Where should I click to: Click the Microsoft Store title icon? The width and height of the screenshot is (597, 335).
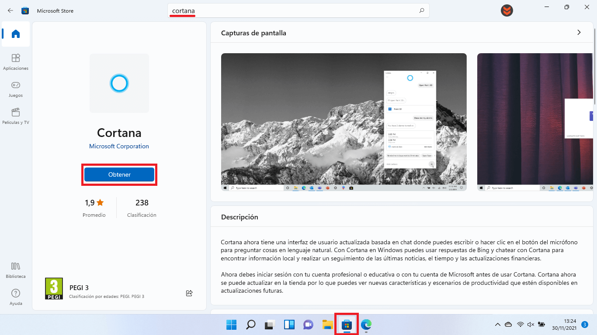tap(25, 10)
